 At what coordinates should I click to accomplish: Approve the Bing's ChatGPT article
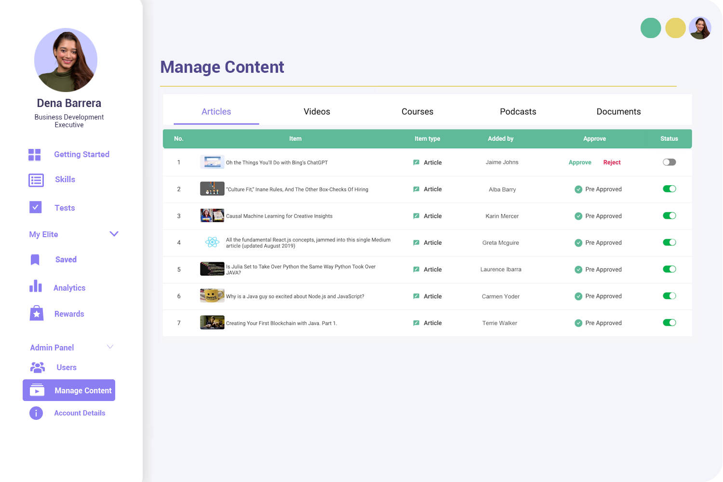point(580,162)
